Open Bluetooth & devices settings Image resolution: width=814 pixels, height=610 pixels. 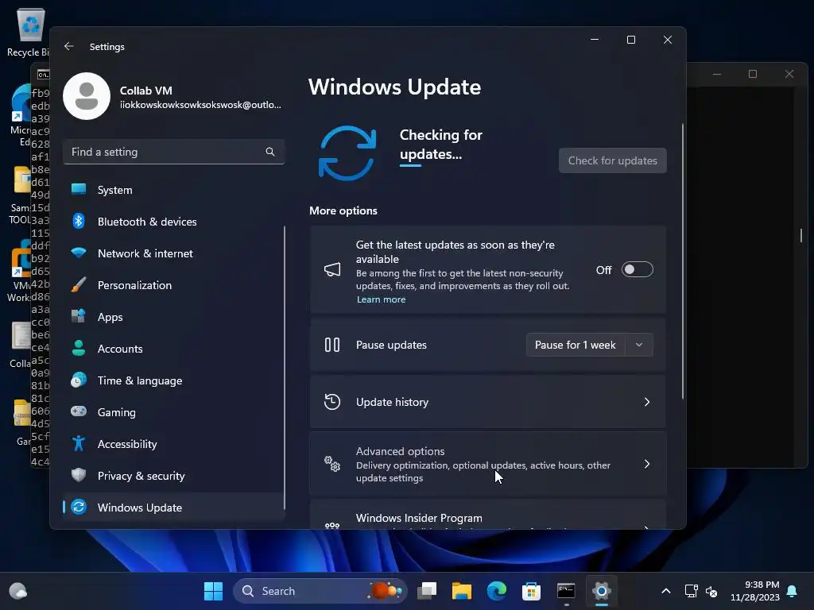click(173, 222)
